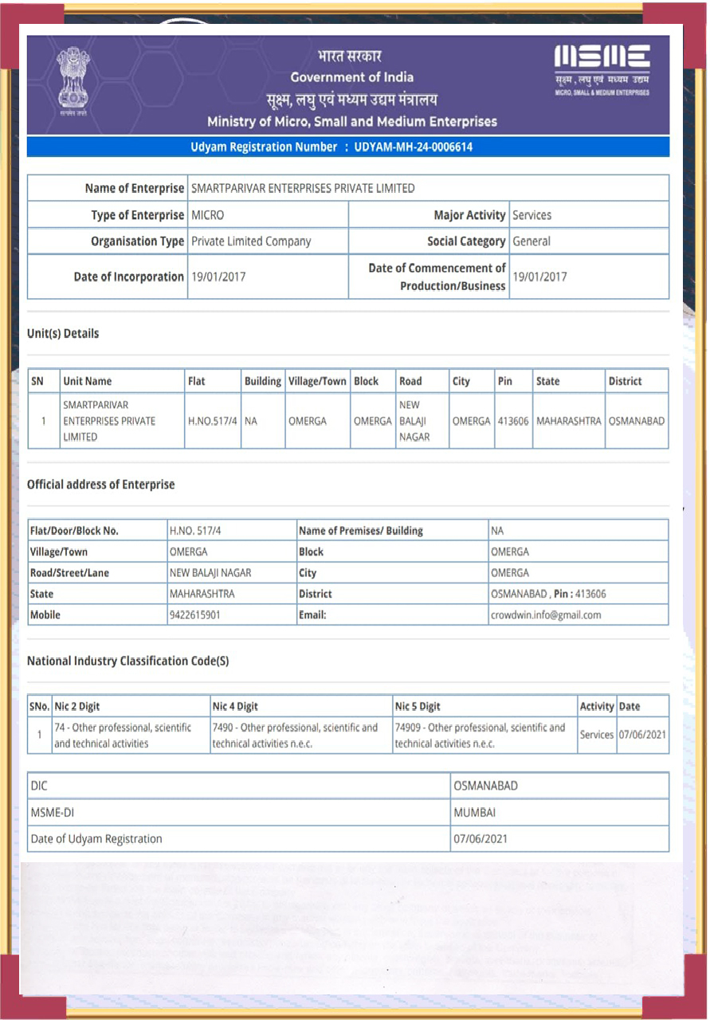The image size is (710, 1020).
Task: Click the National Industry Classification Code(S) heading
Action: (x=128, y=661)
